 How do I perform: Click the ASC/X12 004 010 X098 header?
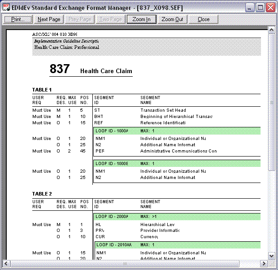55,34
